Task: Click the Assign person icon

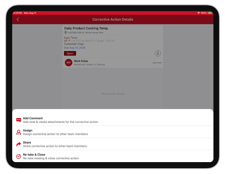Action: coord(19,132)
